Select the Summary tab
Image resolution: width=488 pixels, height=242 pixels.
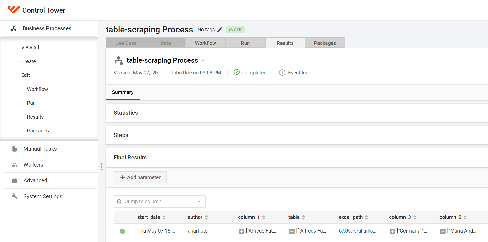click(123, 92)
